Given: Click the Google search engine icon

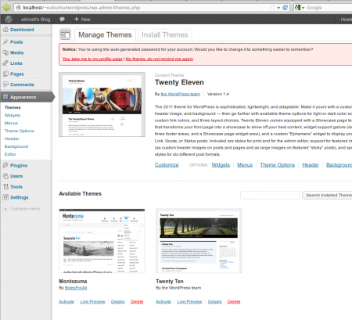Looking at the screenshot, I should coord(297,8).
